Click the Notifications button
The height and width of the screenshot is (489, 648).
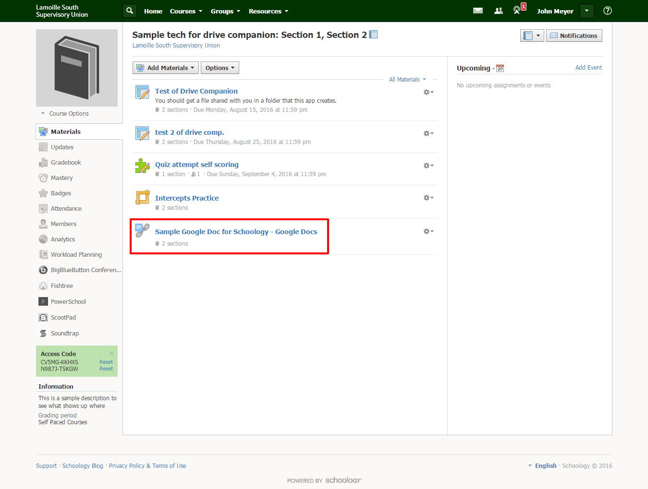574,36
